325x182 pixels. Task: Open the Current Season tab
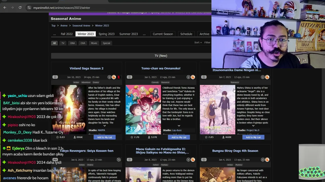click(163, 34)
